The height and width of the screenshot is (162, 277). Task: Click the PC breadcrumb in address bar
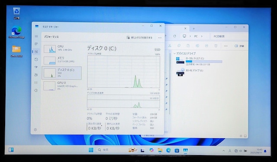196,36
